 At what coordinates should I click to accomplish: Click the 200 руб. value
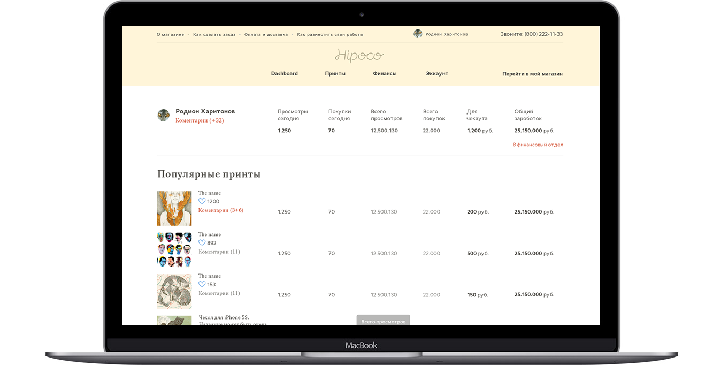pos(478,212)
